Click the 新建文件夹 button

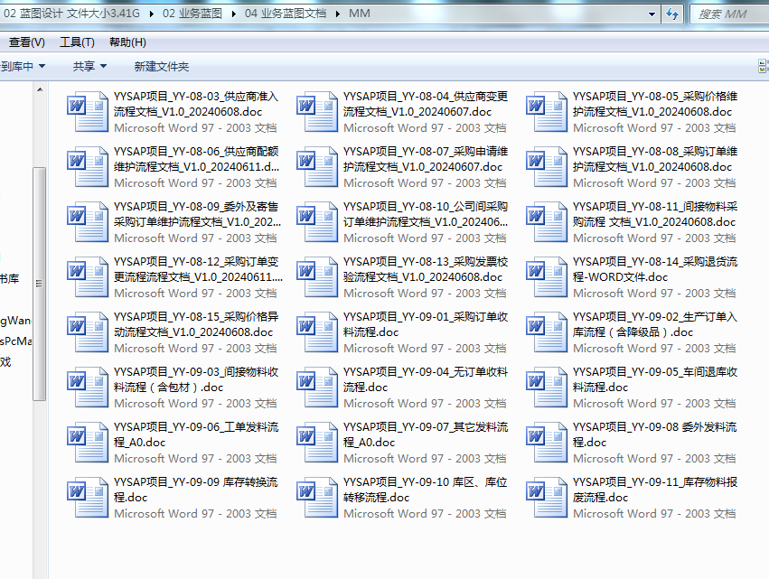click(x=161, y=66)
